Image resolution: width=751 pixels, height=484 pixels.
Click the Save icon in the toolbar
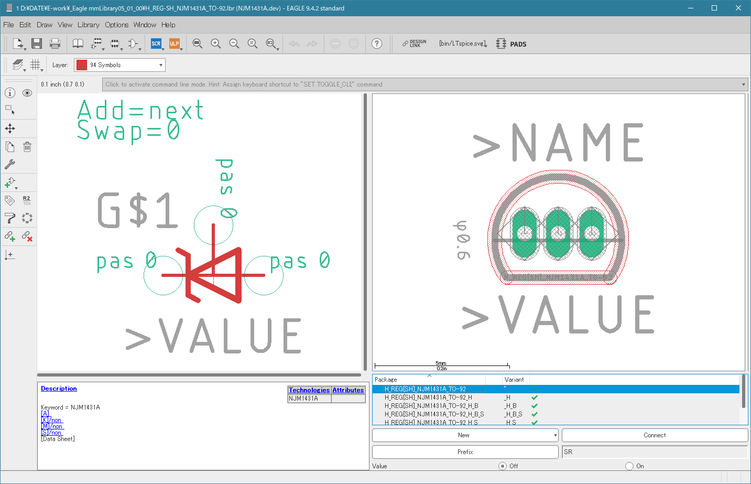36,44
